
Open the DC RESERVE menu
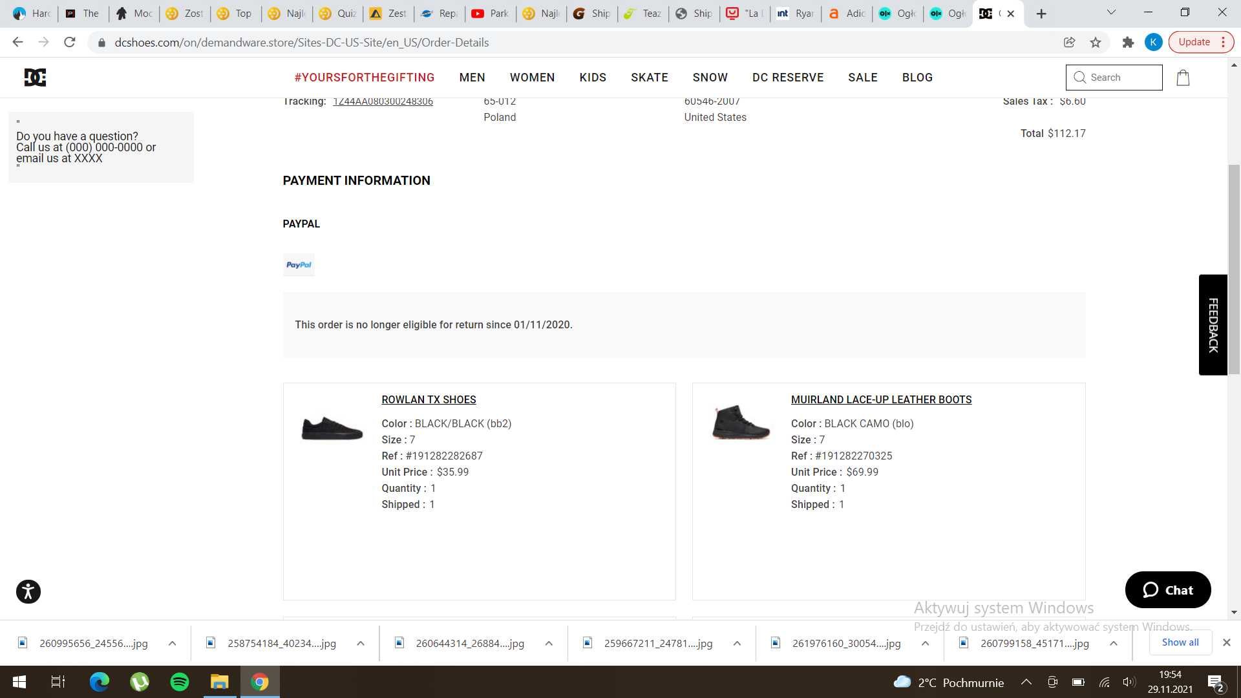tap(788, 78)
